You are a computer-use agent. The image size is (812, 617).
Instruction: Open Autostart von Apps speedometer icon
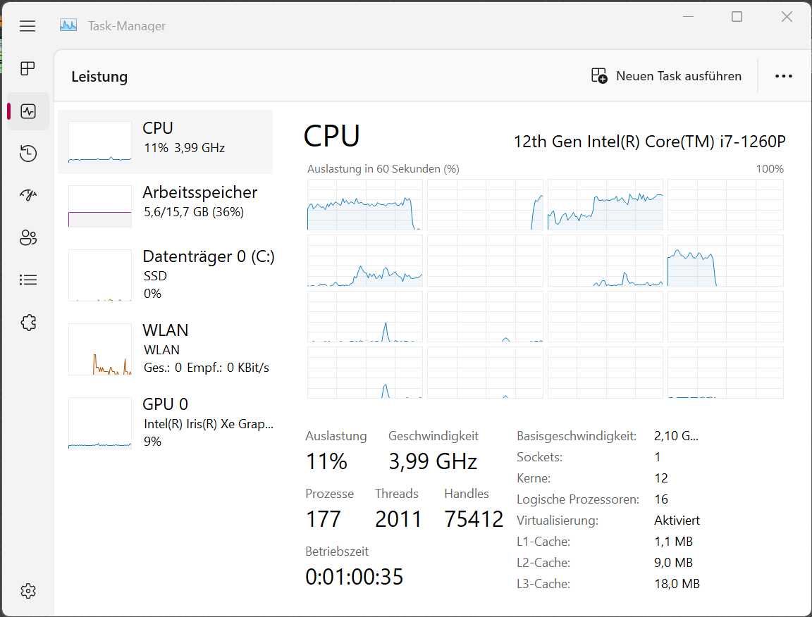(27, 195)
